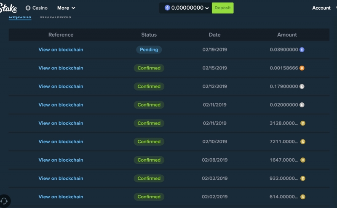Image resolution: width=337 pixels, height=208 pixels.
Task: View 02/19/2019 pending deposit on blockchain
Action: pyautogui.click(x=61, y=50)
